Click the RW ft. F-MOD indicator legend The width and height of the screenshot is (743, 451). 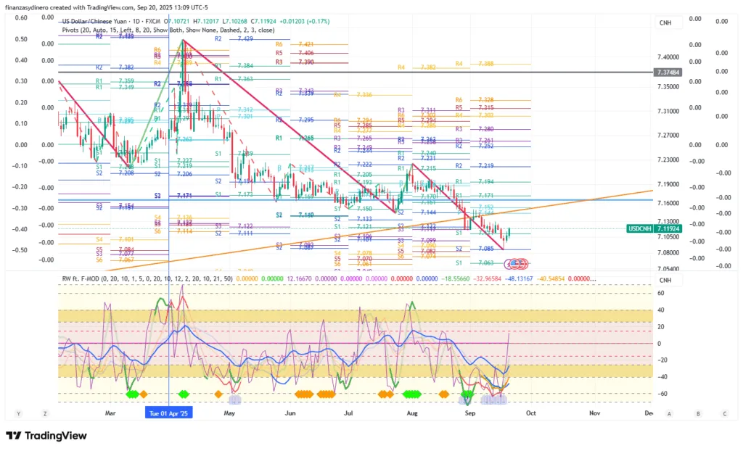tap(147, 278)
